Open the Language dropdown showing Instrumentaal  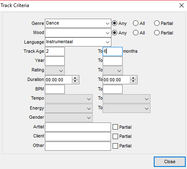click(78, 42)
